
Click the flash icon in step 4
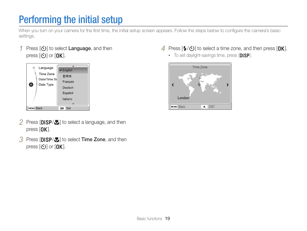185,48
